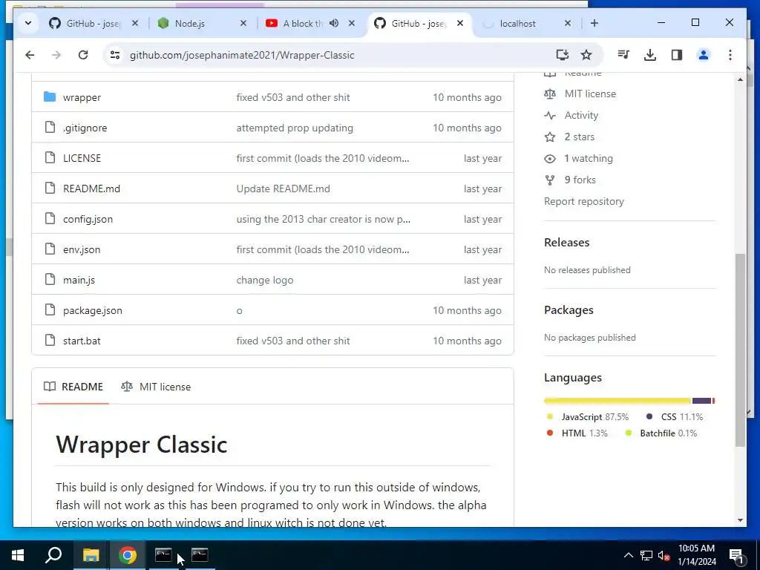Click the yellow JavaScript language bar segment

click(x=617, y=401)
